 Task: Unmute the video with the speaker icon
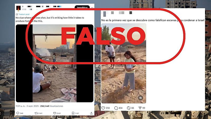(141, 98)
